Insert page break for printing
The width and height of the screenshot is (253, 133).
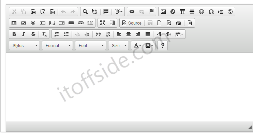coord(221,12)
